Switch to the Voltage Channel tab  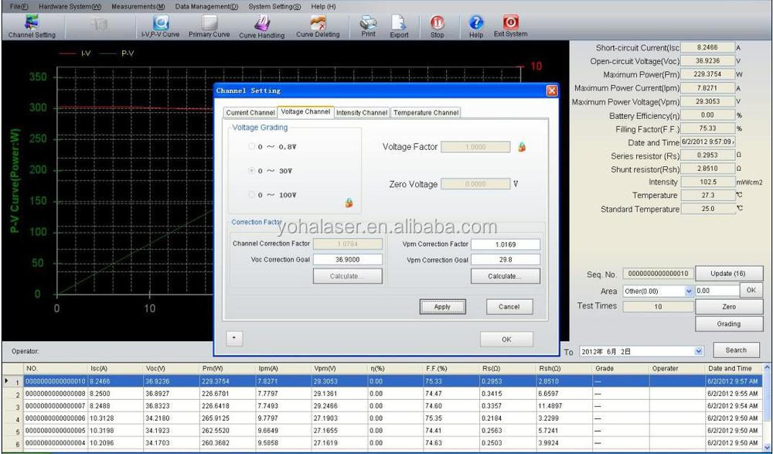305,112
